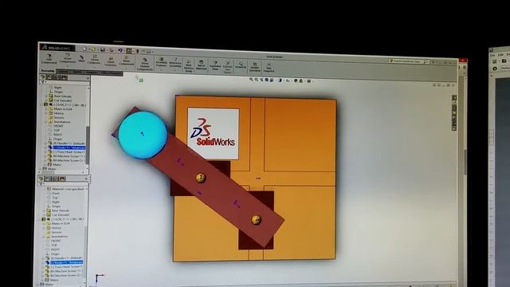Expand Cut-Extrude2 in upper tree
The width and height of the screenshot is (510, 287).
pyautogui.click(x=47, y=100)
